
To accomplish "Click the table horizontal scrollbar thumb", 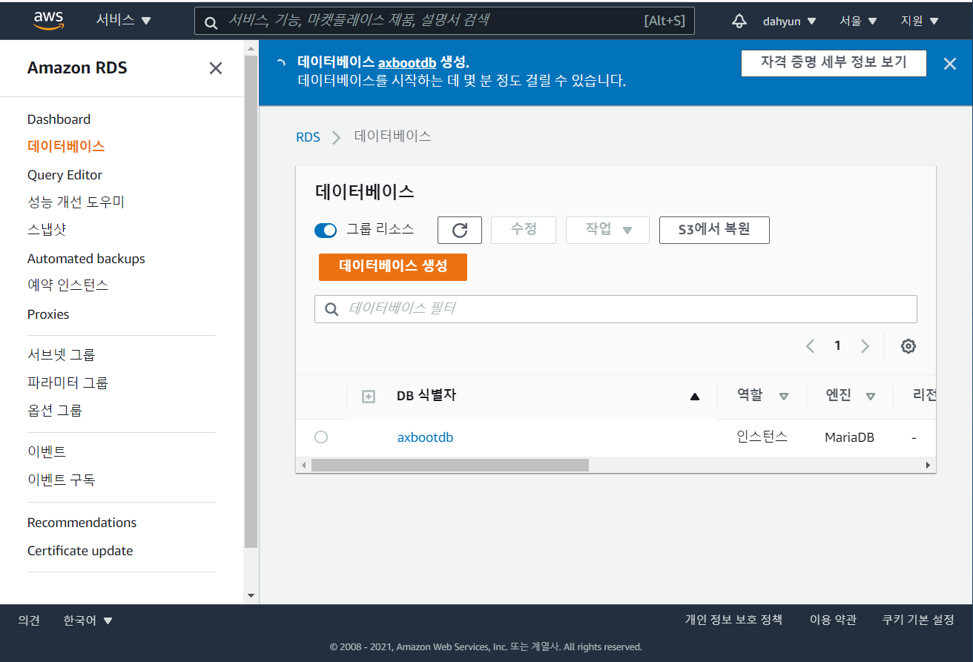I will coord(449,465).
